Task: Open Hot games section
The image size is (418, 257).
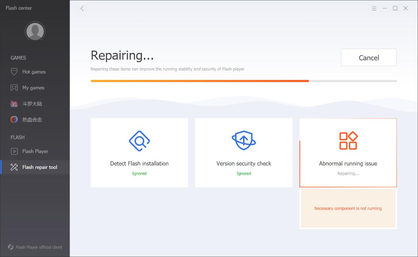Action: 35,72
